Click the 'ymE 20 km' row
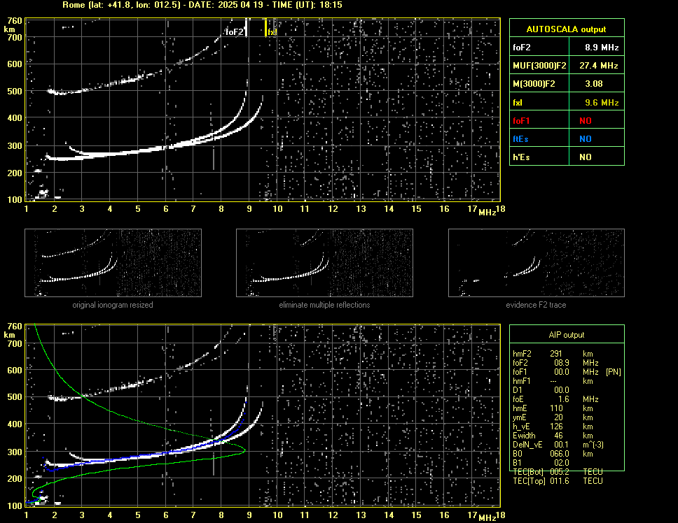 coord(552,417)
